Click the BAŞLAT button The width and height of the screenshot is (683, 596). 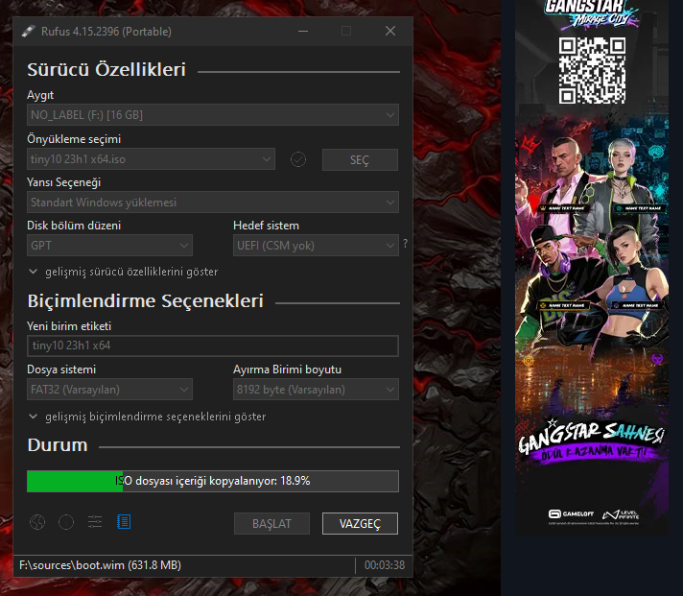(271, 524)
